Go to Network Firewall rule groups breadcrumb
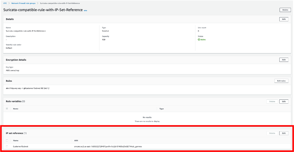 pos(23,3)
